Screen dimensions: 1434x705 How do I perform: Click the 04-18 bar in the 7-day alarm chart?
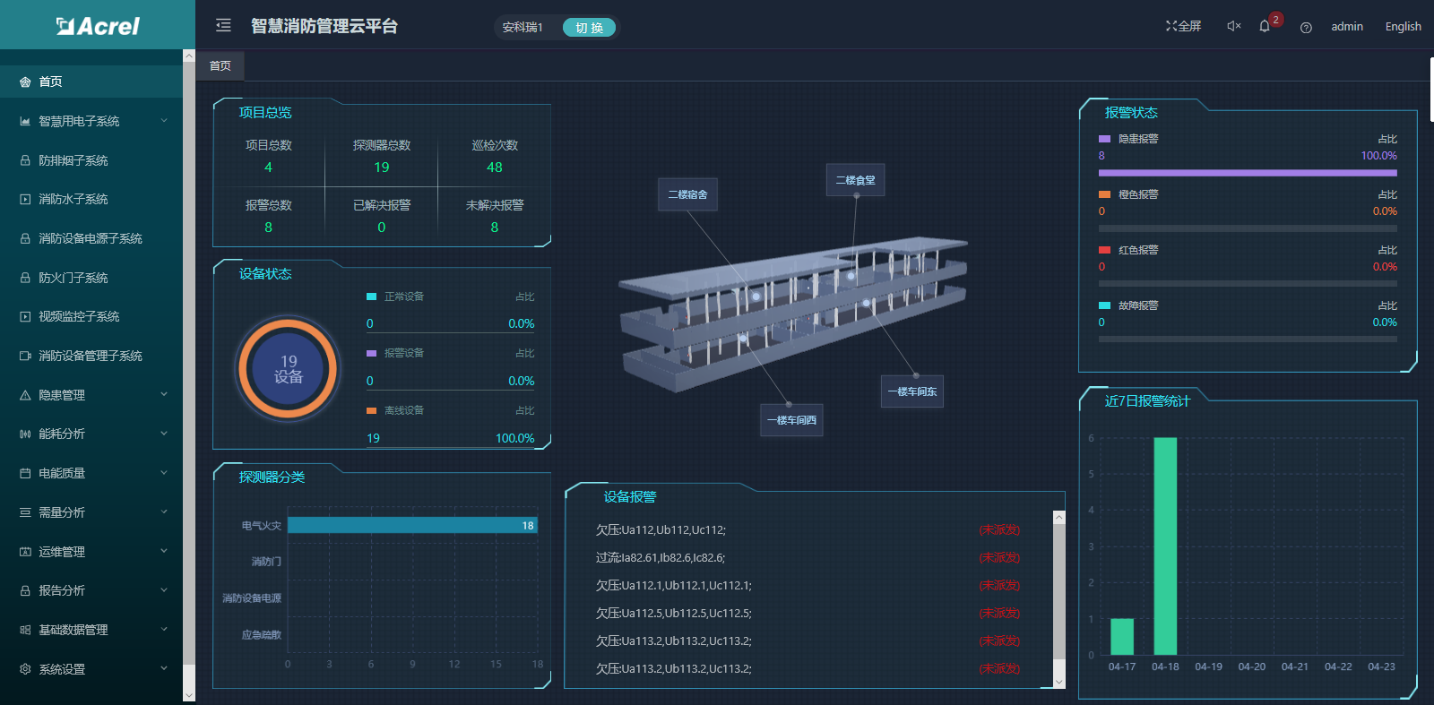pos(1165,546)
